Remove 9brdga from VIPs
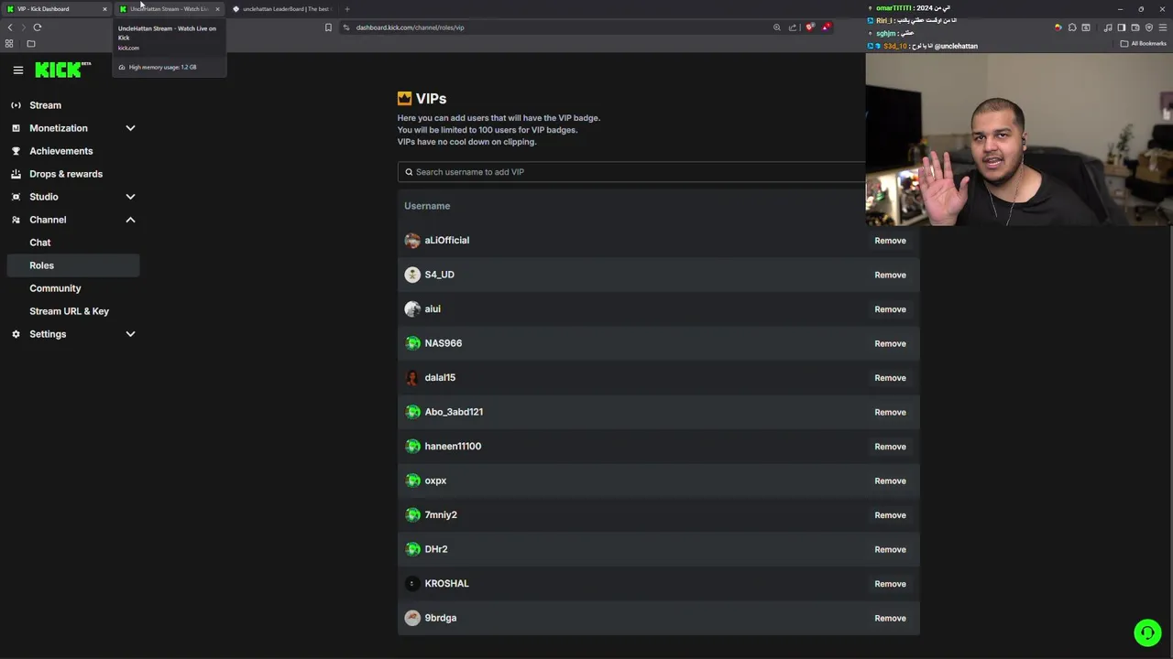Screen dimensions: 1173x659 click(x=890, y=618)
